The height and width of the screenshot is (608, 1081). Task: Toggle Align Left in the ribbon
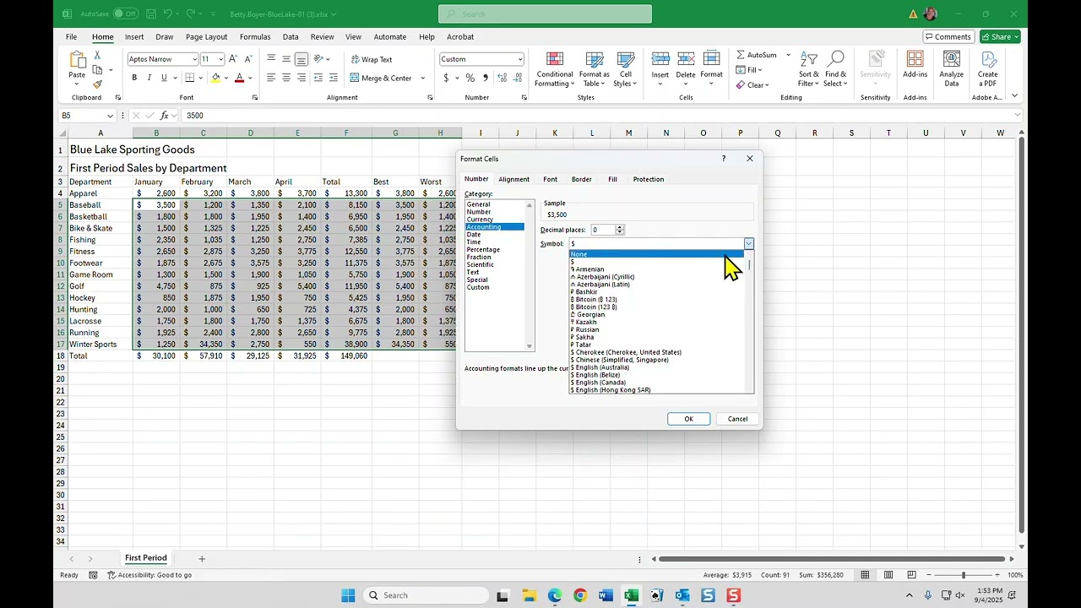tap(271, 78)
